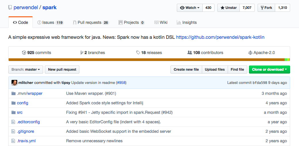Open the .mvn/wrapper folder

pyautogui.click(x=30, y=93)
